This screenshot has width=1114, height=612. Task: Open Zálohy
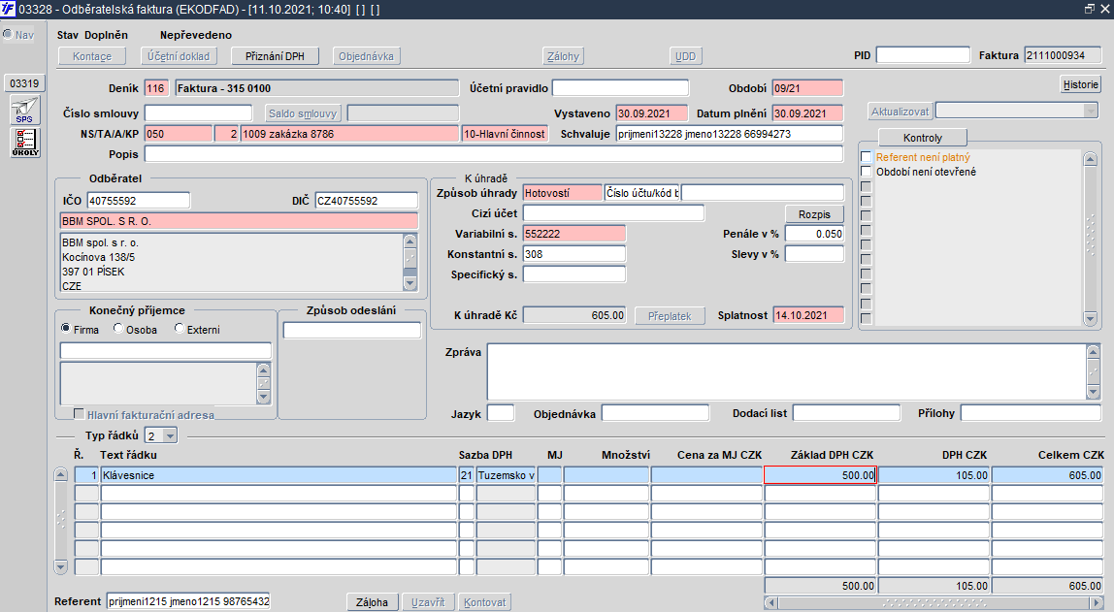click(564, 56)
